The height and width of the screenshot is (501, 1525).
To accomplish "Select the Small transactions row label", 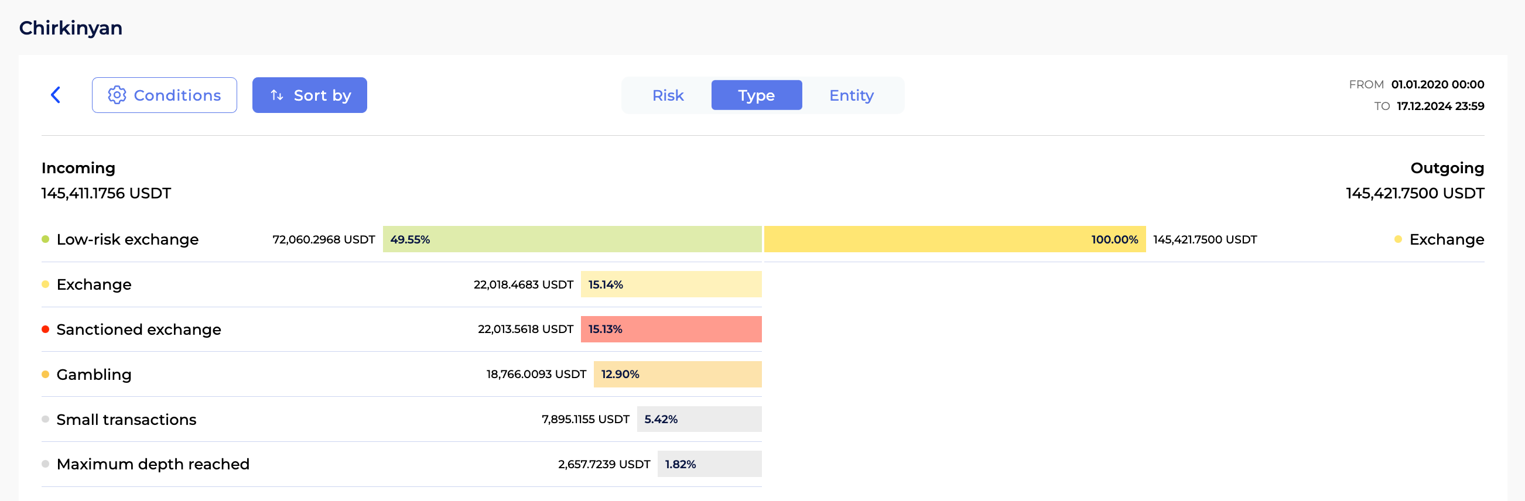I will (126, 420).
